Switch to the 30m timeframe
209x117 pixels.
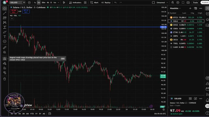point(43,3)
